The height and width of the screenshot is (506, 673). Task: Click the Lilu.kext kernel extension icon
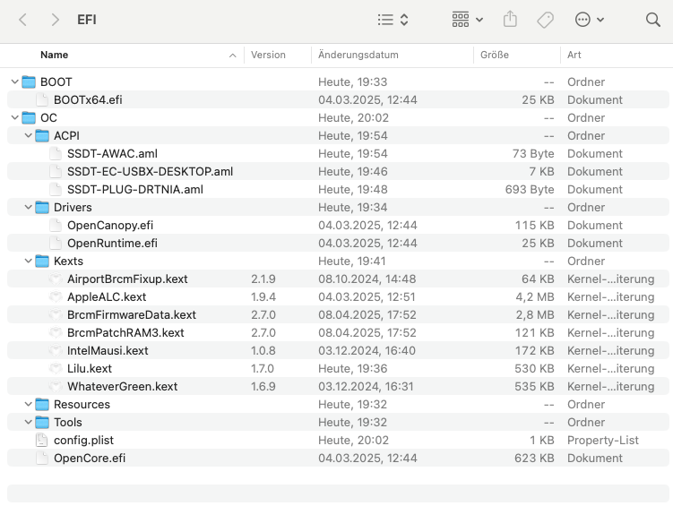tap(56, 368)
